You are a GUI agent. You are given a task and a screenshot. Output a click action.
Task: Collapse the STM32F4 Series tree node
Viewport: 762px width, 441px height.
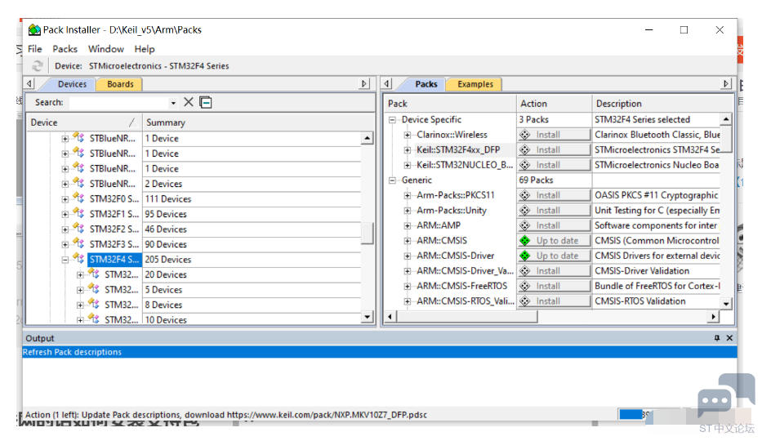pyautogui.click(x=65, y=260)
